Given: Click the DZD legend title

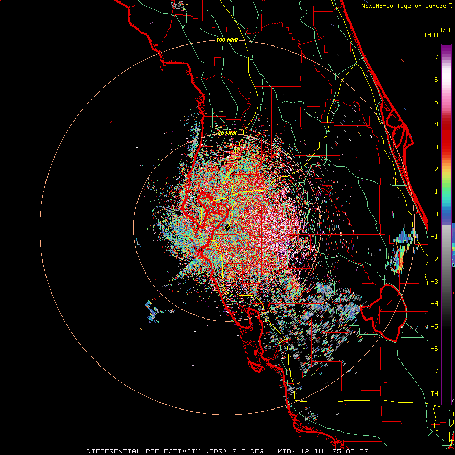Looking at the screenshot, I should (444, 30).
